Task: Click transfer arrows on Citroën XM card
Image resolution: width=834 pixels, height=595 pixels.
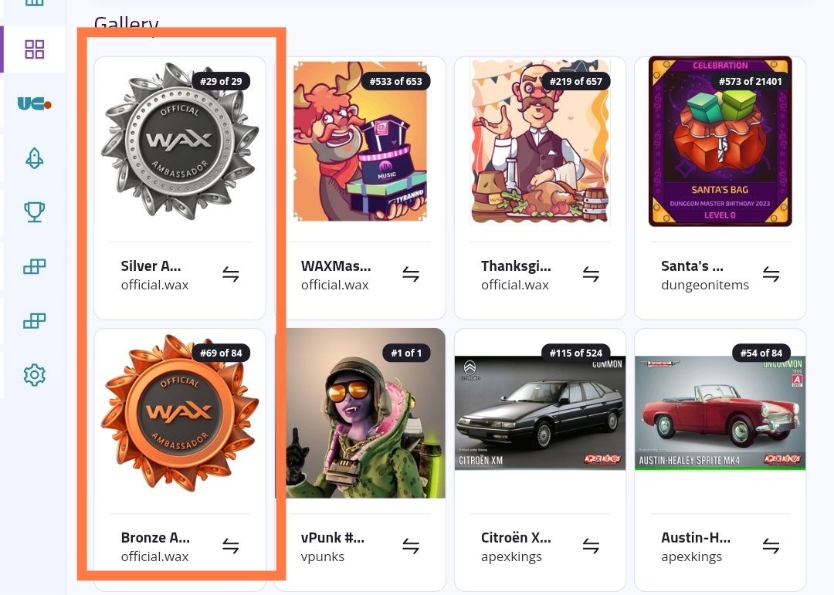Action: click(591, 546)
